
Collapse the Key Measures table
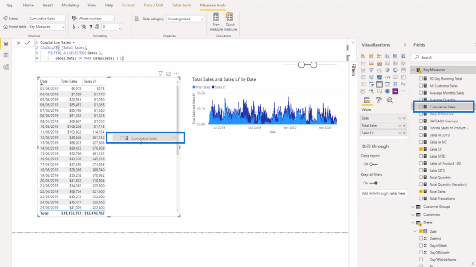[413, 70]
